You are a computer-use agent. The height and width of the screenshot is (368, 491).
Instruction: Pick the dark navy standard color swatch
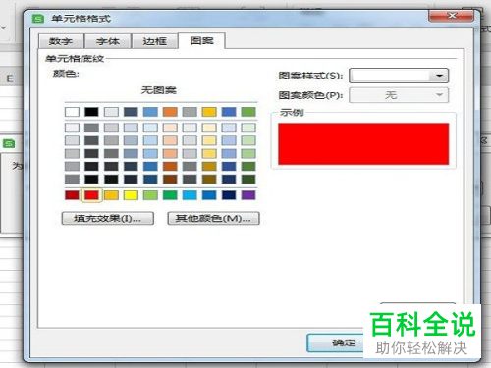[229, 195]
